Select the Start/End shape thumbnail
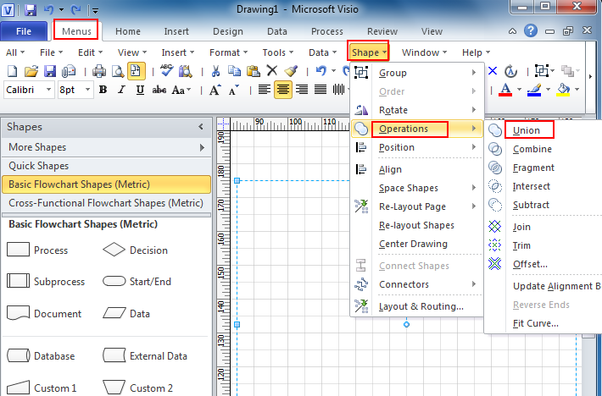Viewport: 602px width, 396px height. click(114, 281)
